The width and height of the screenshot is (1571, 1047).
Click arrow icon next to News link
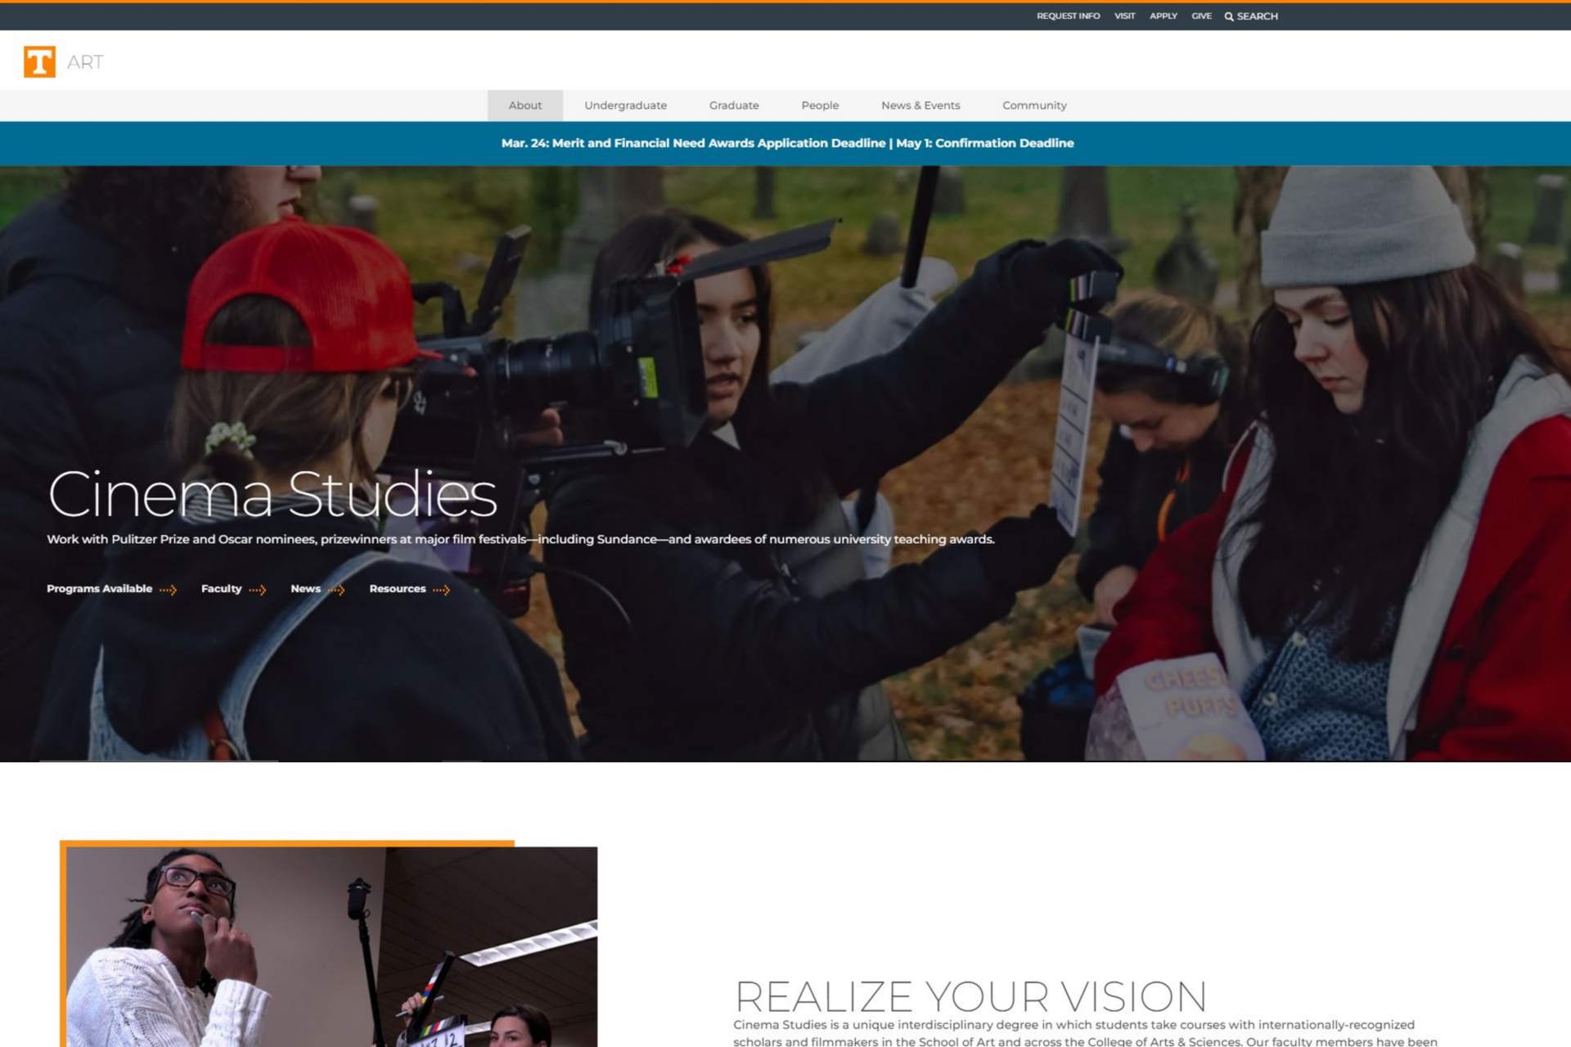click(x=336, y=590)
